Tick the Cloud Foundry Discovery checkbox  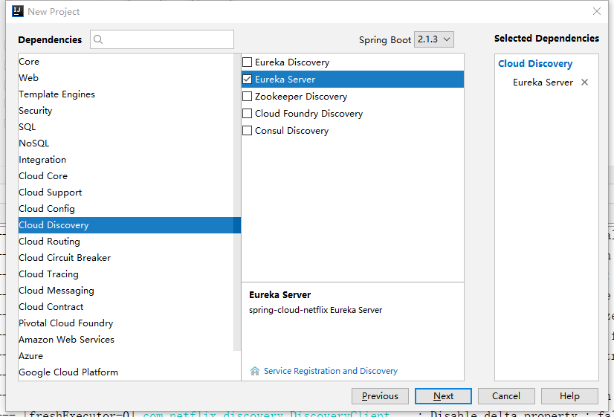pos(247,114)
